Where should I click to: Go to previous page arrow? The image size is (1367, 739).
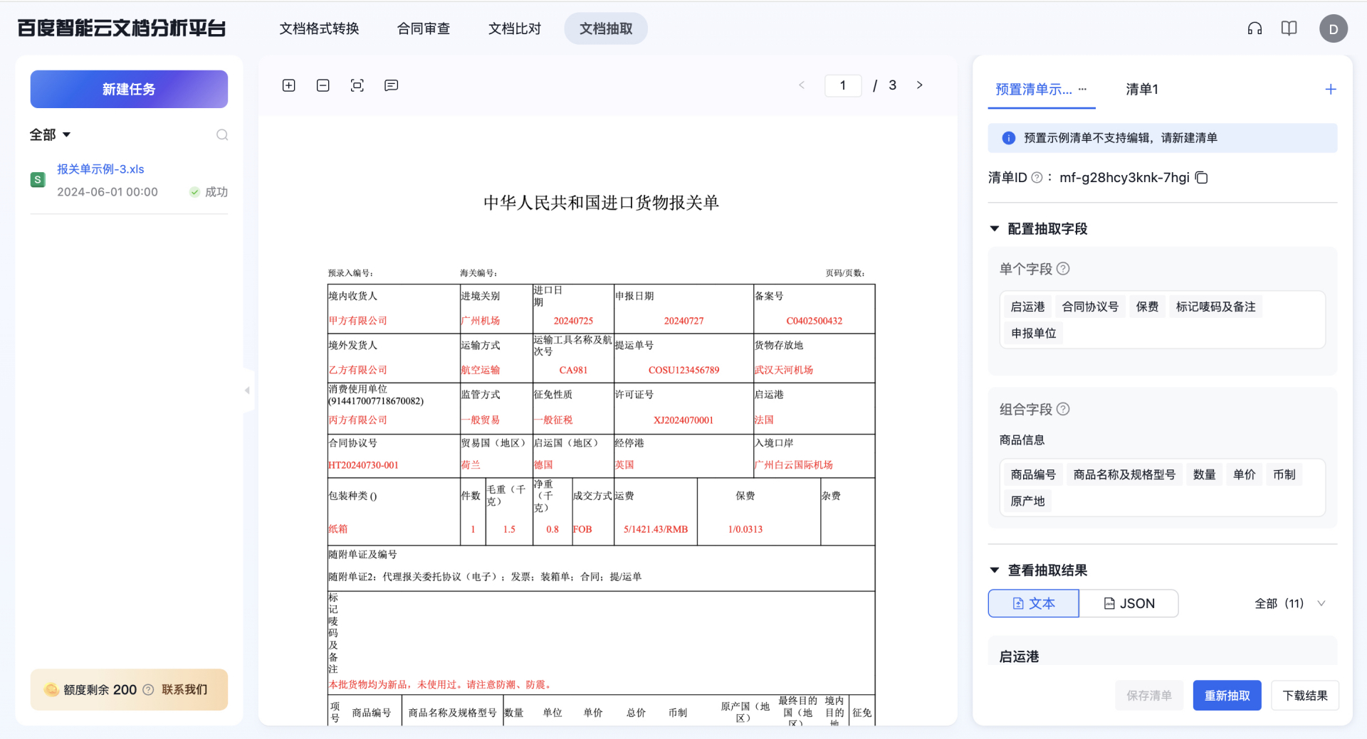[802, 85]
